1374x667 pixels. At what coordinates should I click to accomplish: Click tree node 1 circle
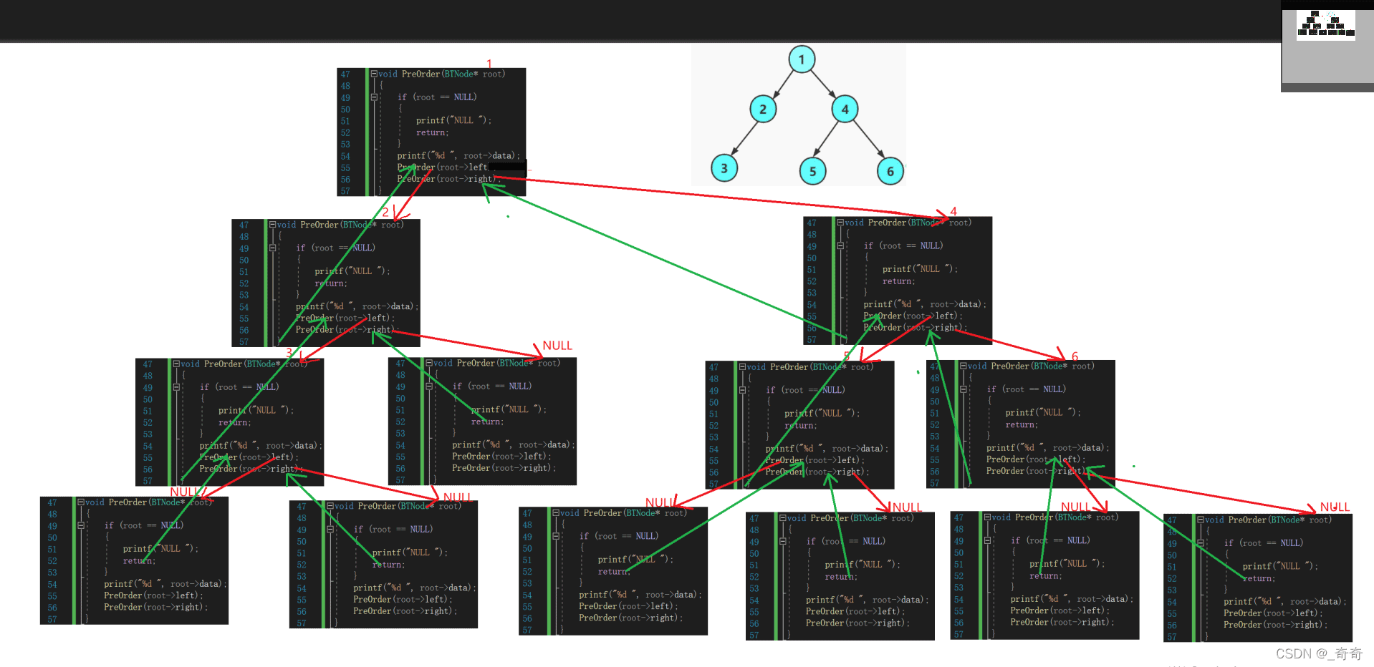(802, 59)
